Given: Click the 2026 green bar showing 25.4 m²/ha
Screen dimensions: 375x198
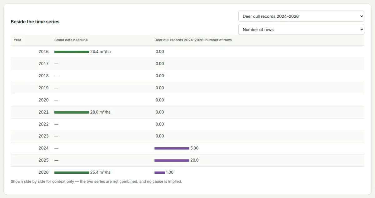Looking at the screenshot, I should [72, 172].
